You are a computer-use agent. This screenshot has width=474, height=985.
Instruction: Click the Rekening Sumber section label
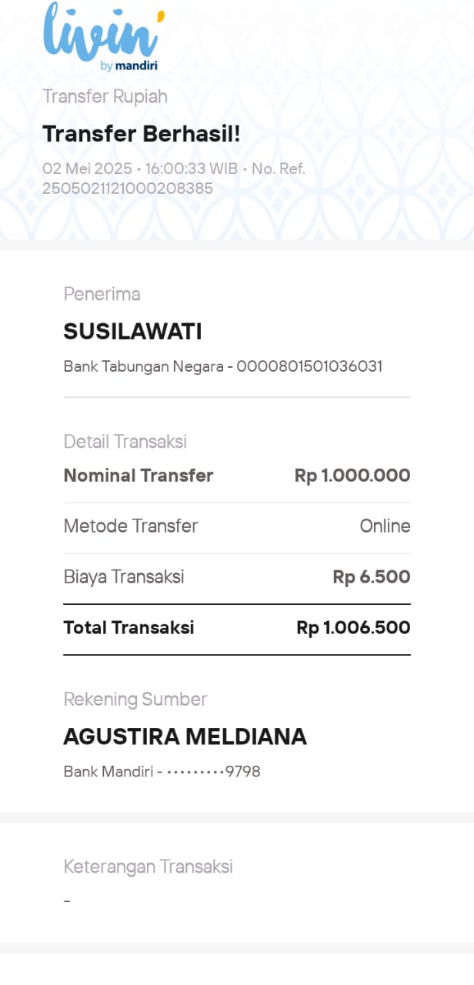click(x=135, y=700)
